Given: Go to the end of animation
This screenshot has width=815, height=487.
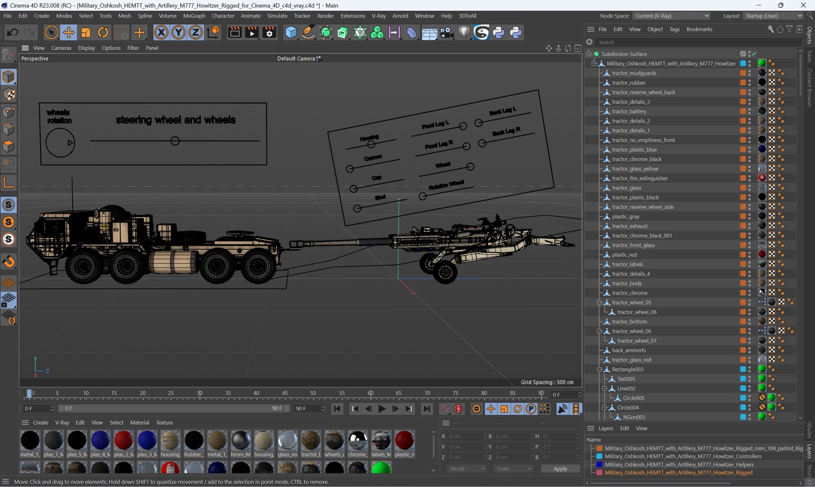Looking at the screenshot, I should pos(426,409).
